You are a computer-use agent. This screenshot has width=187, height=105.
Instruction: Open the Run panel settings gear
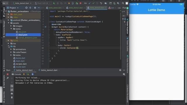coord(120,70)
